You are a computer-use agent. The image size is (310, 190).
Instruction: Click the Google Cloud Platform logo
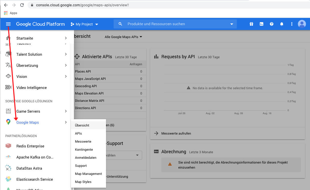pyautogui.click(x=40, y=24)
